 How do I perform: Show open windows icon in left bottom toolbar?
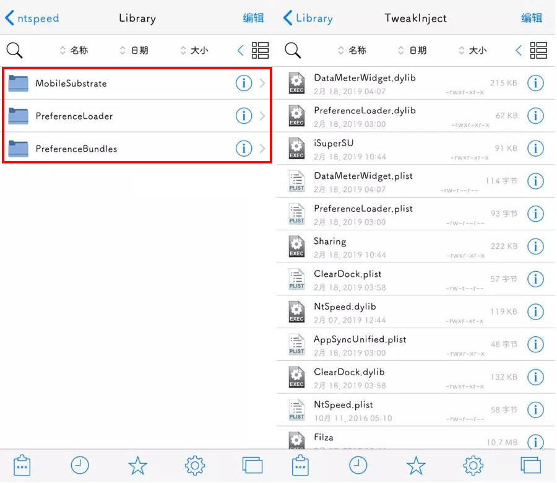click(x=253, y=465)
